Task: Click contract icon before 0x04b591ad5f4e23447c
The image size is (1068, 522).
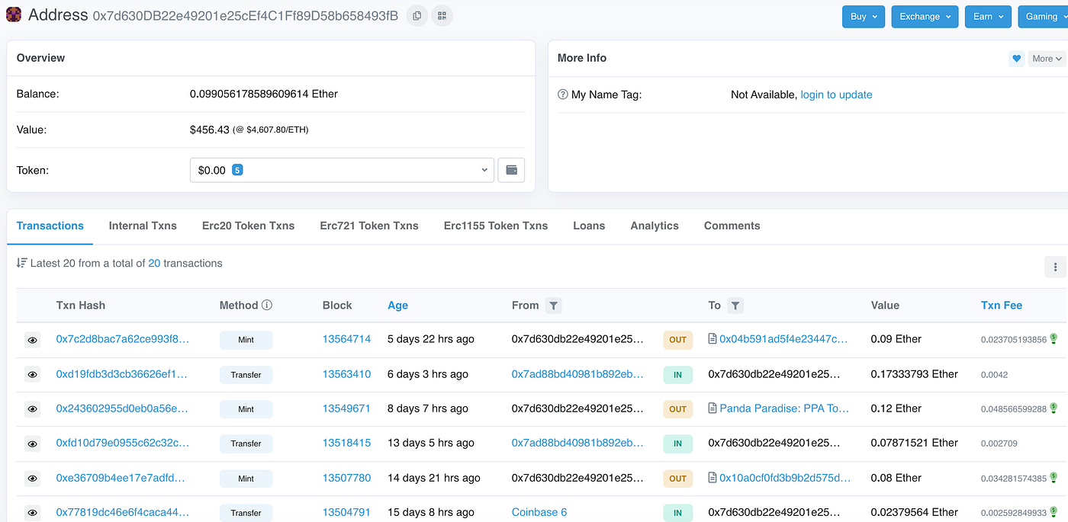Action: 713,339
